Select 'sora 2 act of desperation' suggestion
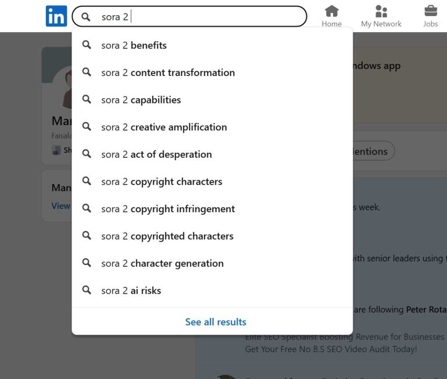447x379 pixels. coord(156,154)
